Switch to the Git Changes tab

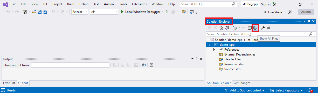click(242, 83)
